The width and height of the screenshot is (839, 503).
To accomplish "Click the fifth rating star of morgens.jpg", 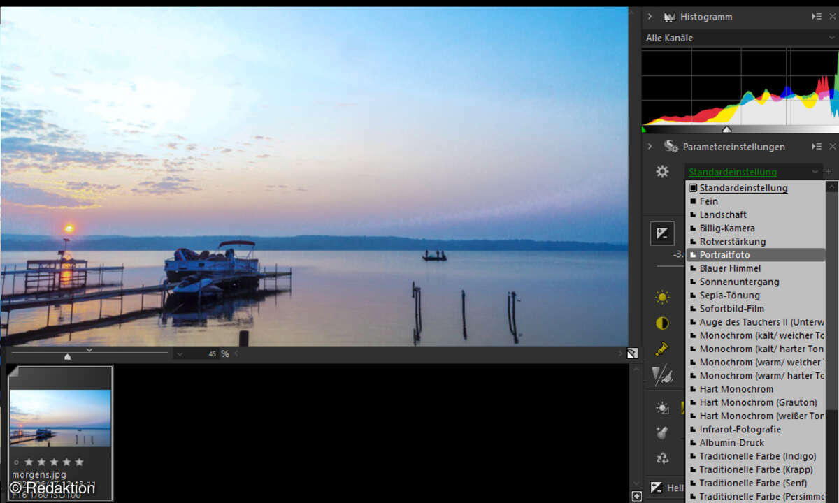I will pyautogui.click(x=79, y=462).
